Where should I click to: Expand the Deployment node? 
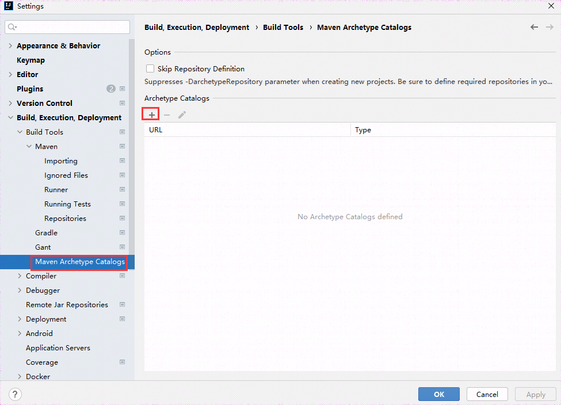[20, 319]
